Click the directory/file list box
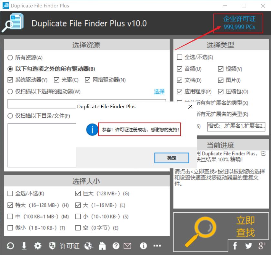Viewport: 271px width, 255px height. pos(42,145)
